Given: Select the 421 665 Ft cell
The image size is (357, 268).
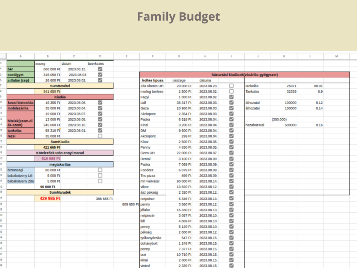Looking at the screenshot, I should pos(47,147).
